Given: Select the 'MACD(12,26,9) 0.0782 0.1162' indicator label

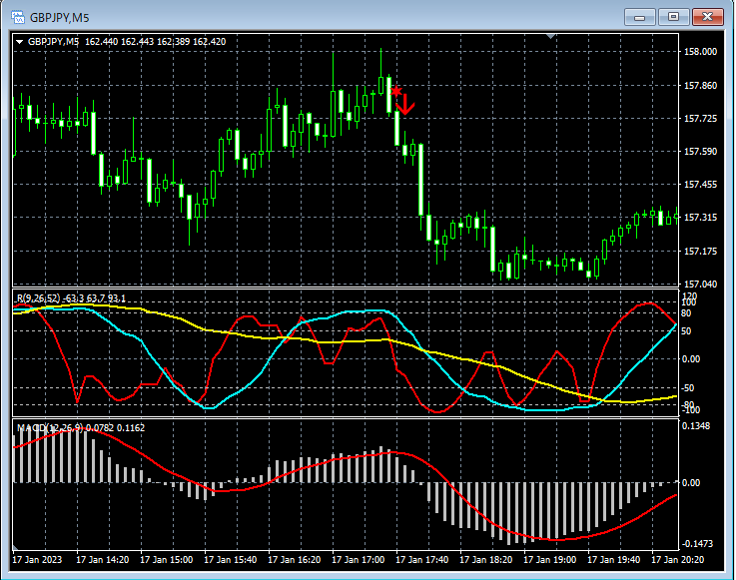Looking at the screenshot, I should click(81, 428).
